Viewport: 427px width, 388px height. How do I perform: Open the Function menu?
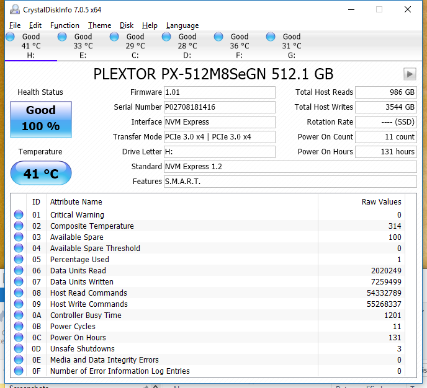65,25
